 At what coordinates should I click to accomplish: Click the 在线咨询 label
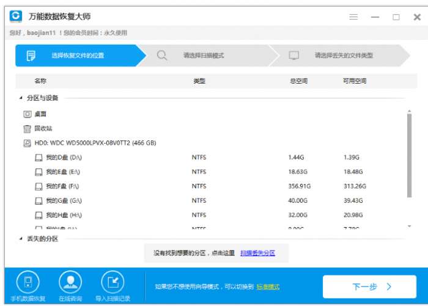click(x=70, y=299)
